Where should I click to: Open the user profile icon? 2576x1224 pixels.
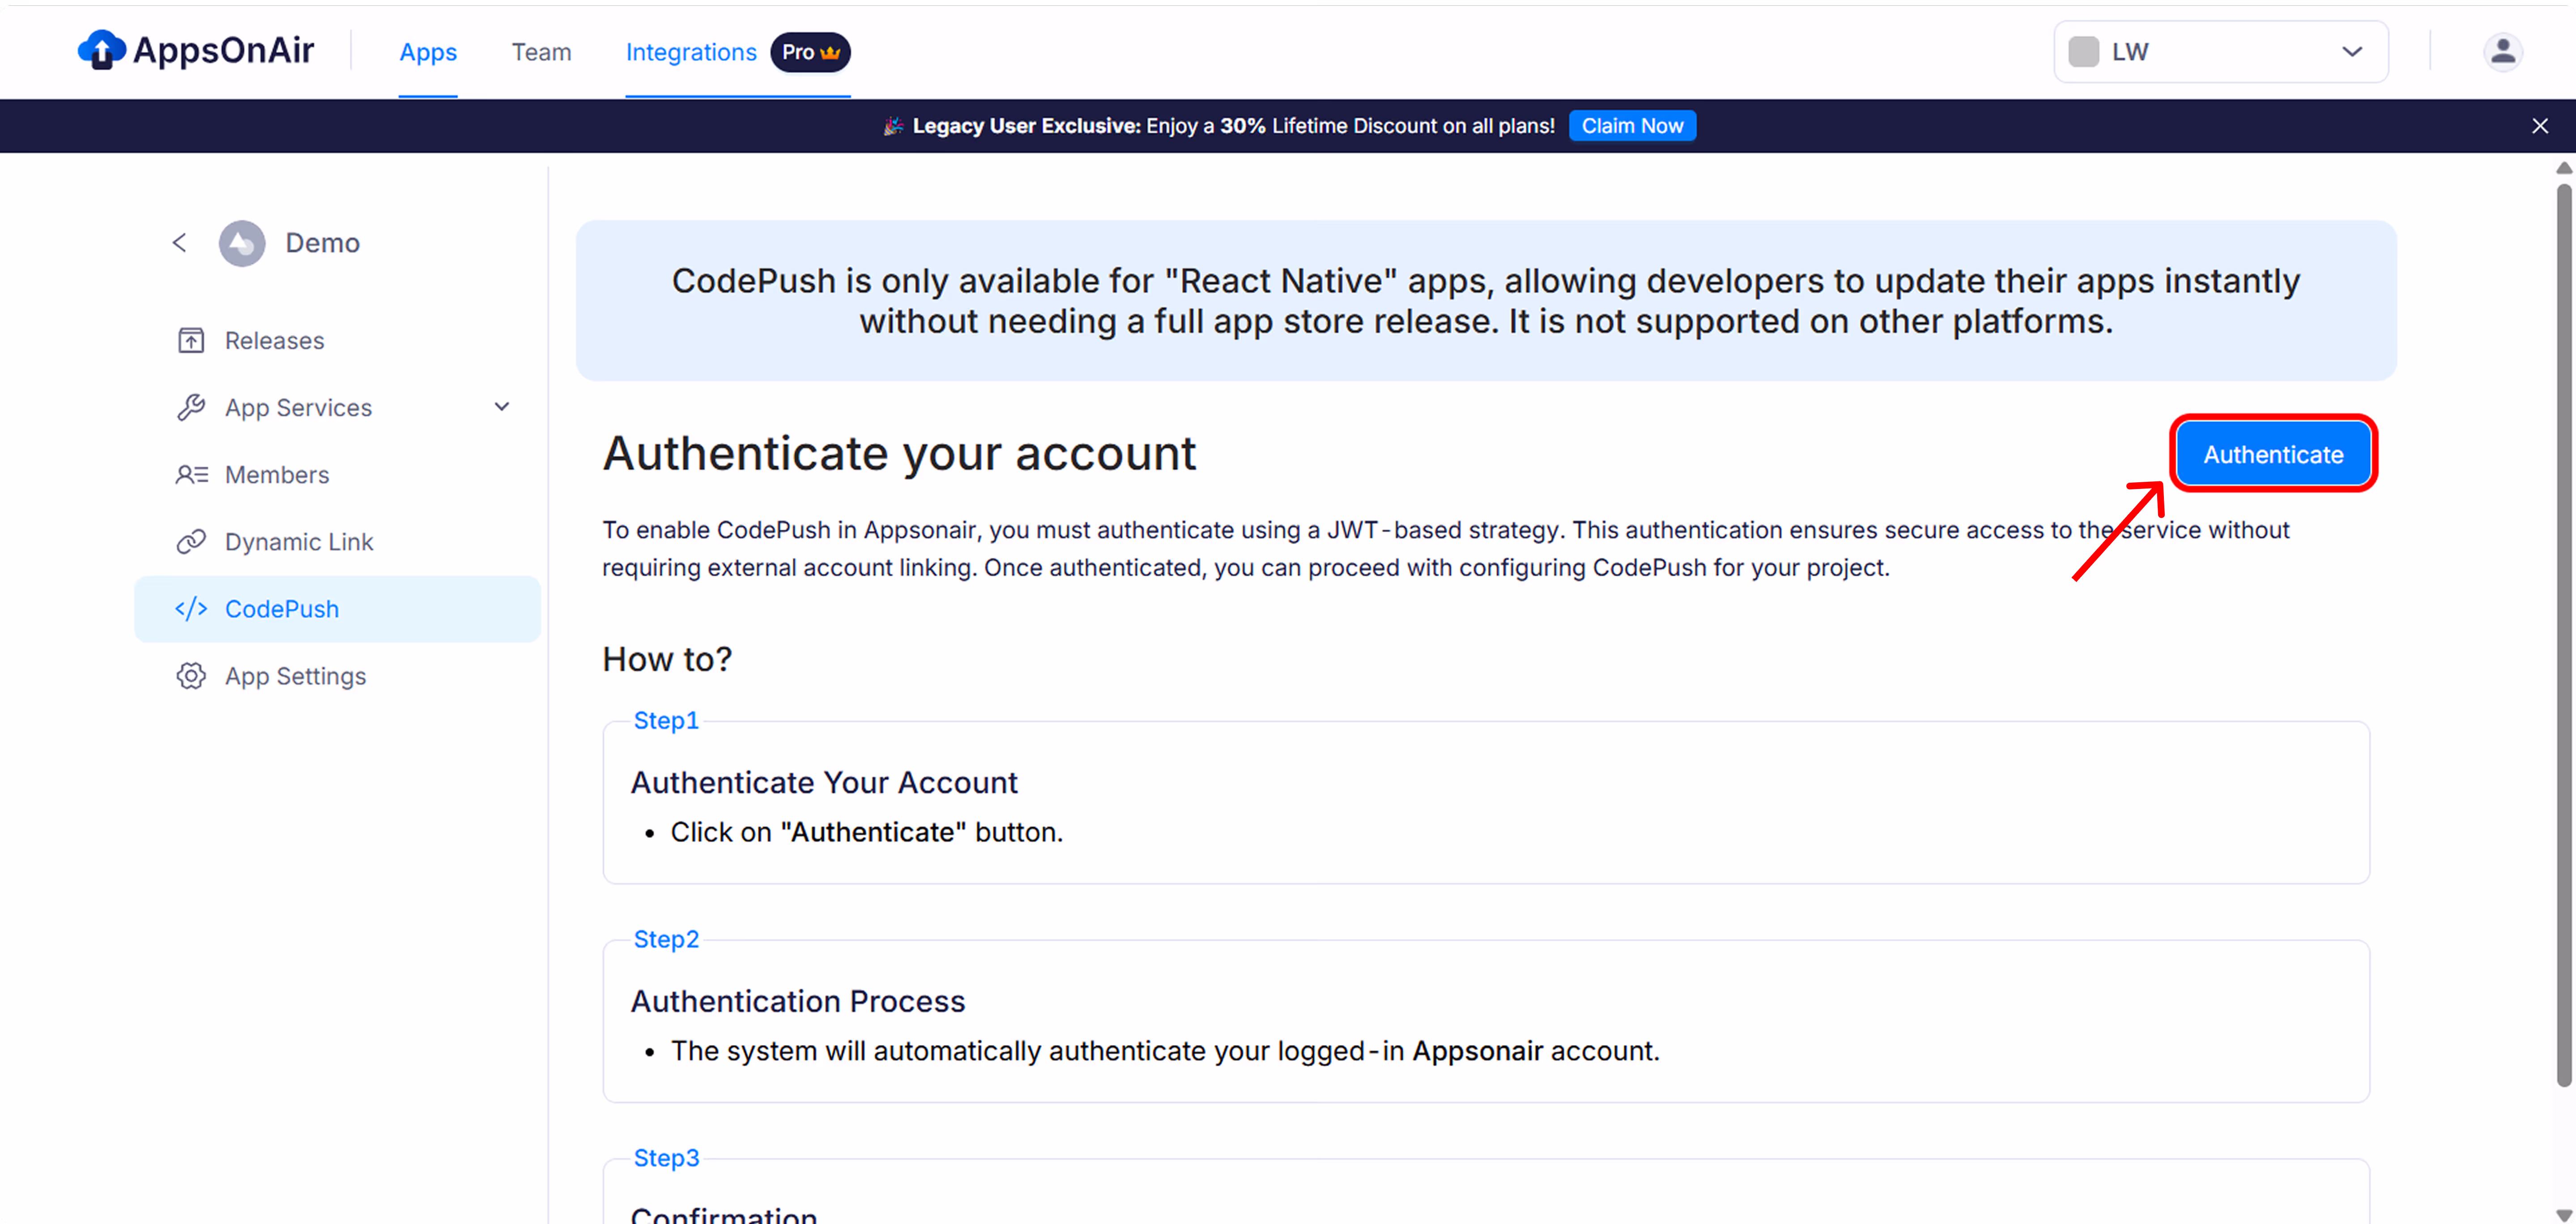pos(2502,52)
